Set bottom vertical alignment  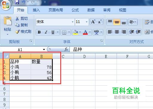click(x=123, y=22)
